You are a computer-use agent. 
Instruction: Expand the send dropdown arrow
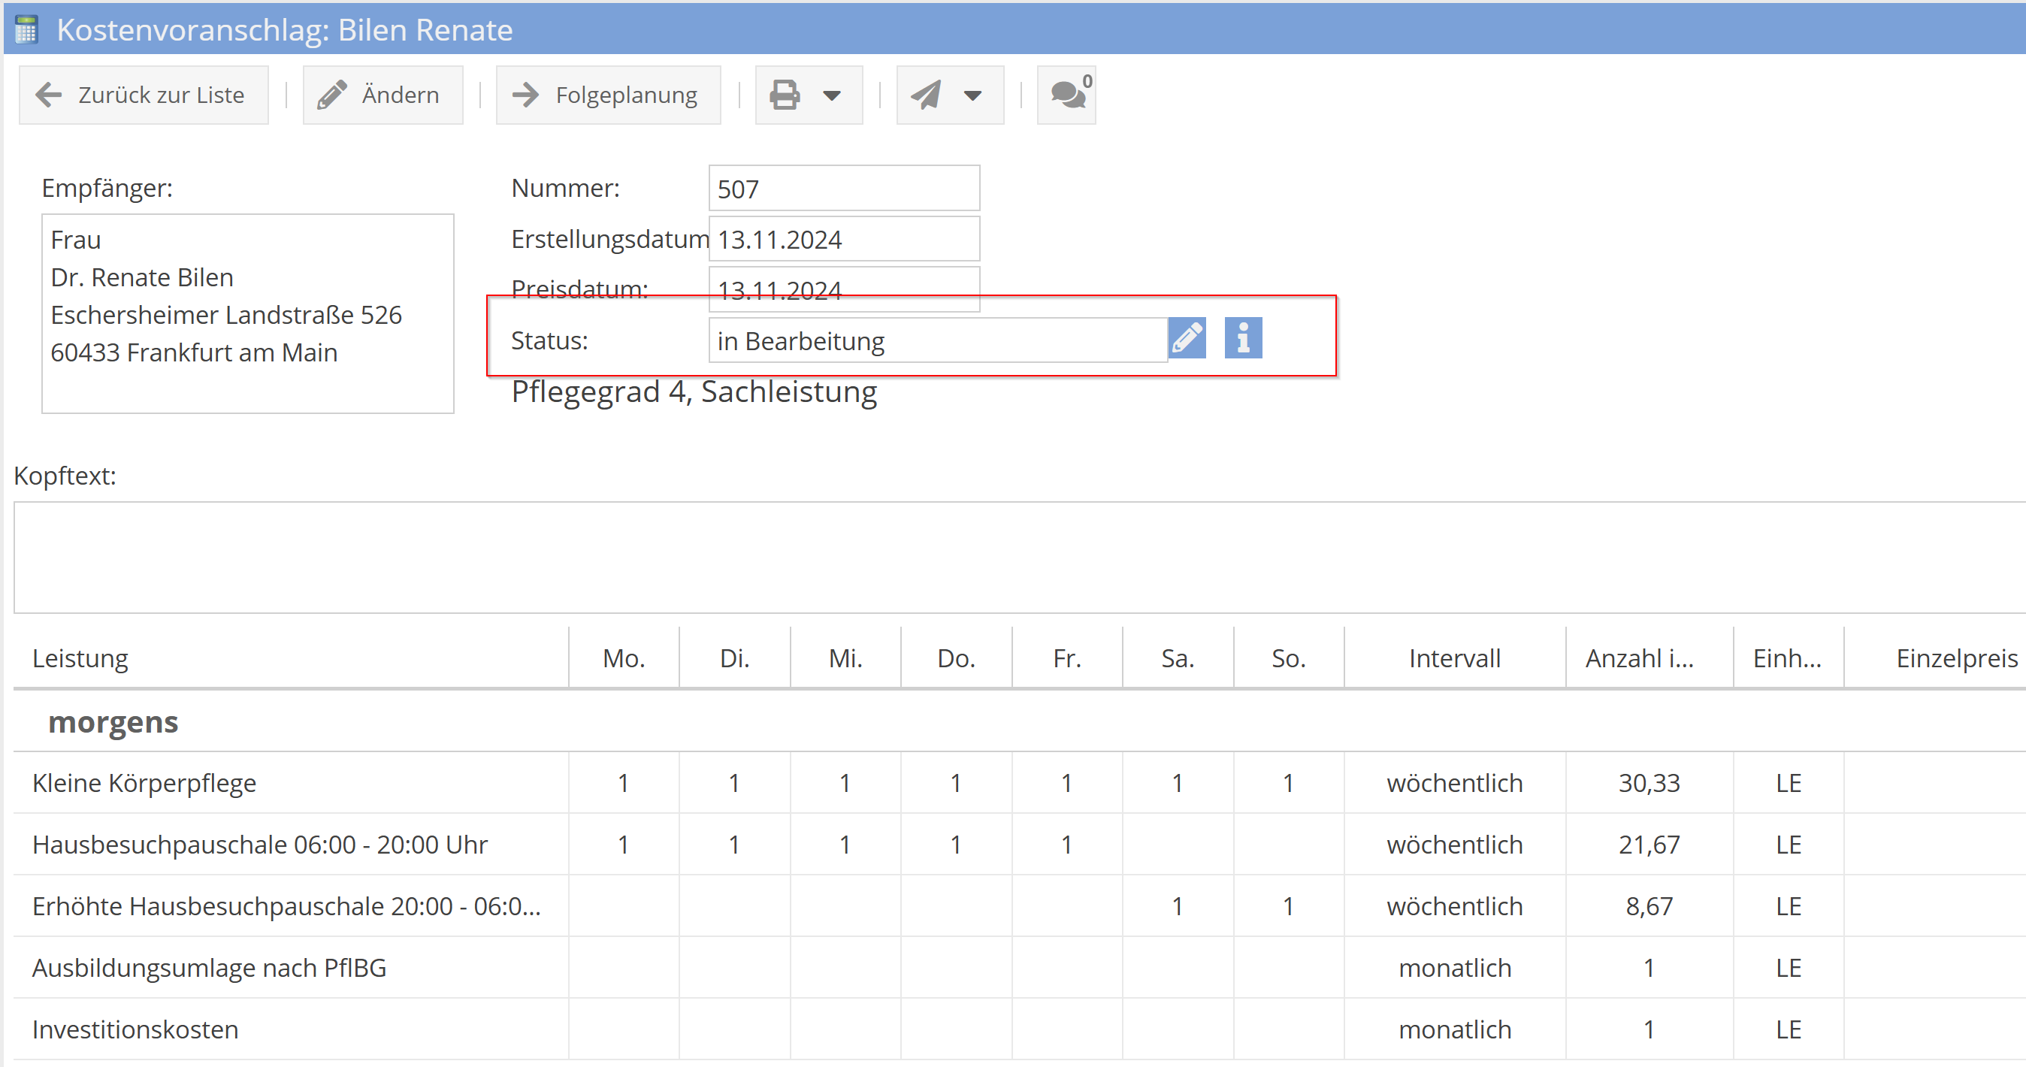[973, 96]
